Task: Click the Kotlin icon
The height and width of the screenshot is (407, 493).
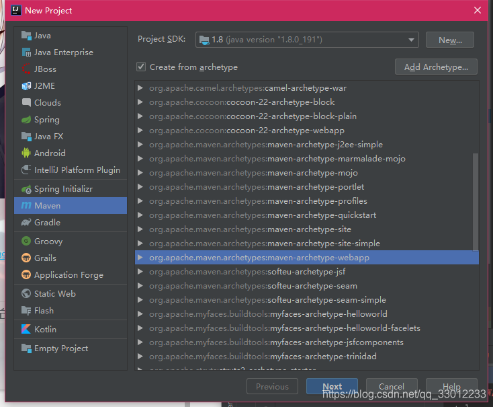Action: (26, 329)
